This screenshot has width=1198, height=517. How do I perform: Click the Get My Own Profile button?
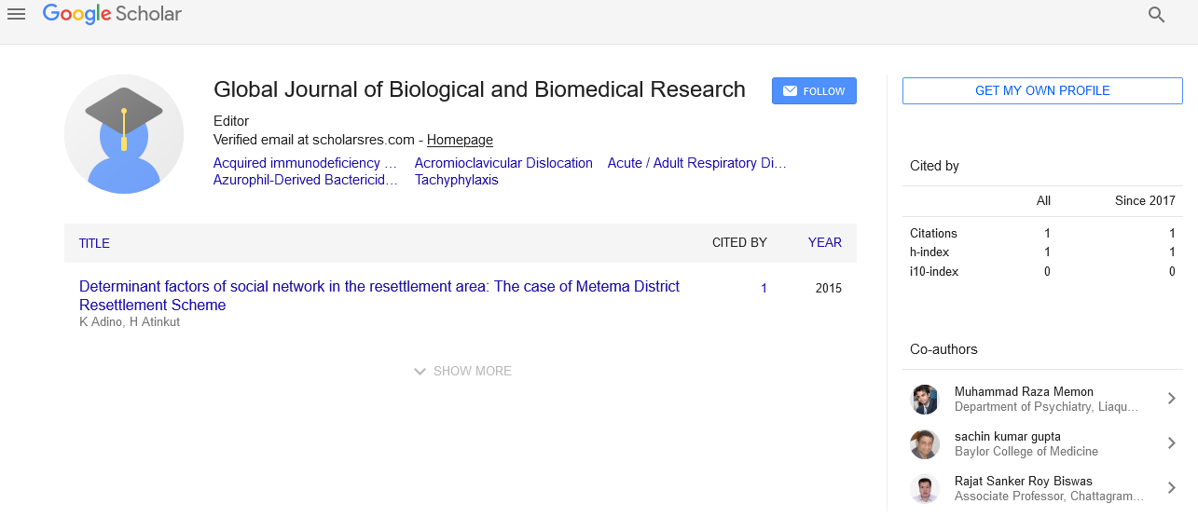click(x=1042, y=91)
